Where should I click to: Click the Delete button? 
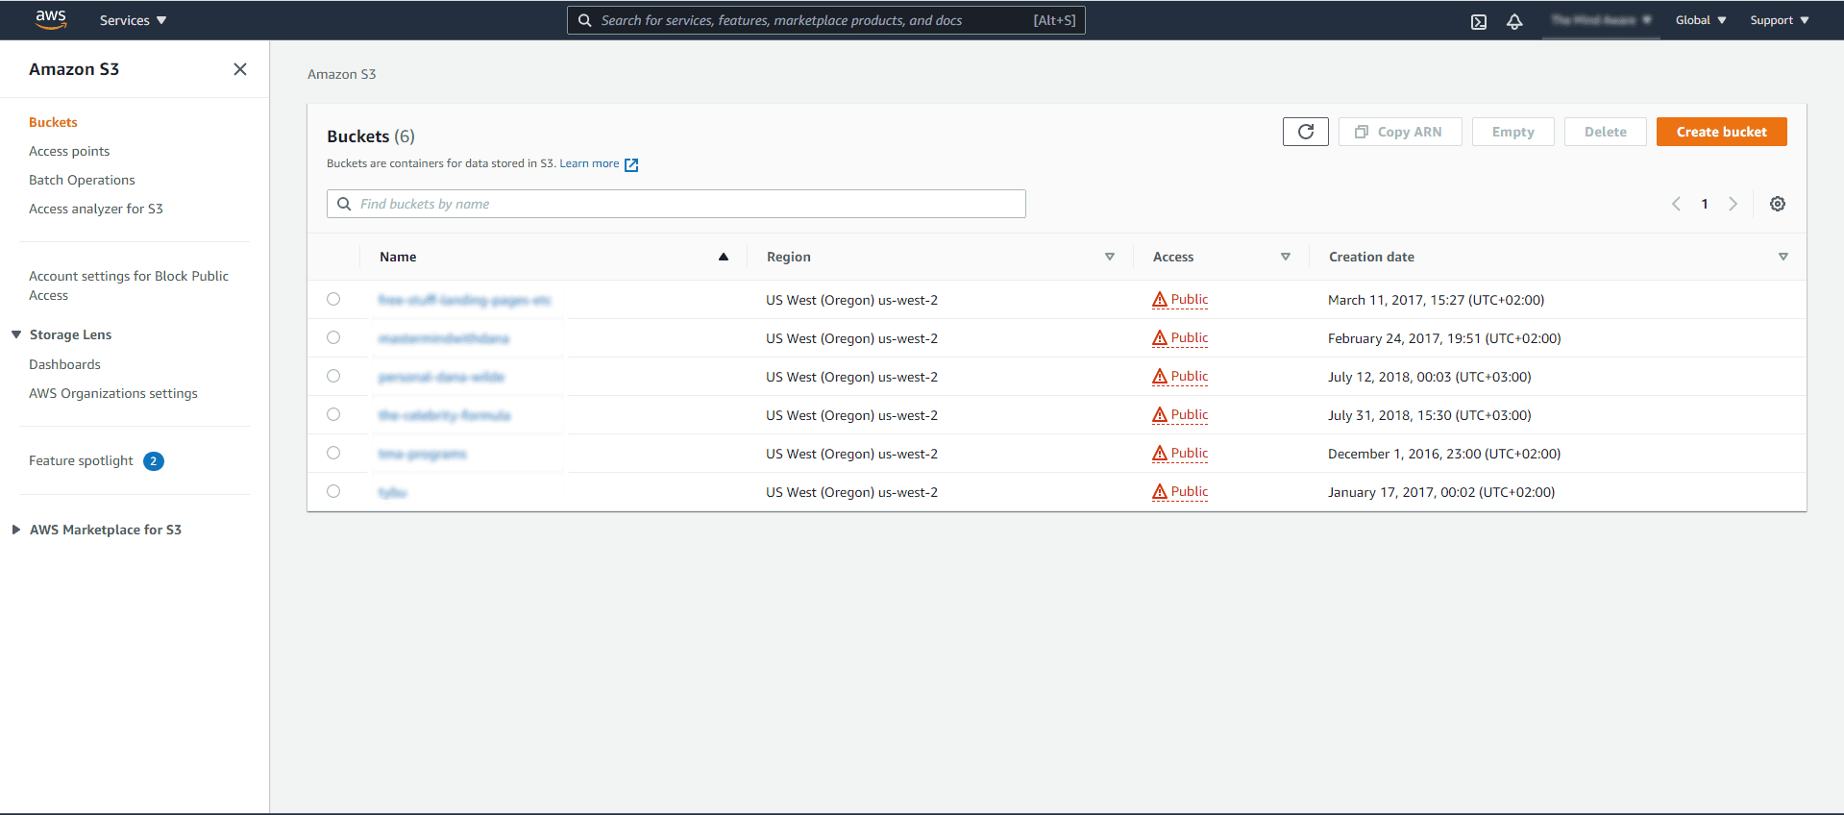click(1605, 132)
